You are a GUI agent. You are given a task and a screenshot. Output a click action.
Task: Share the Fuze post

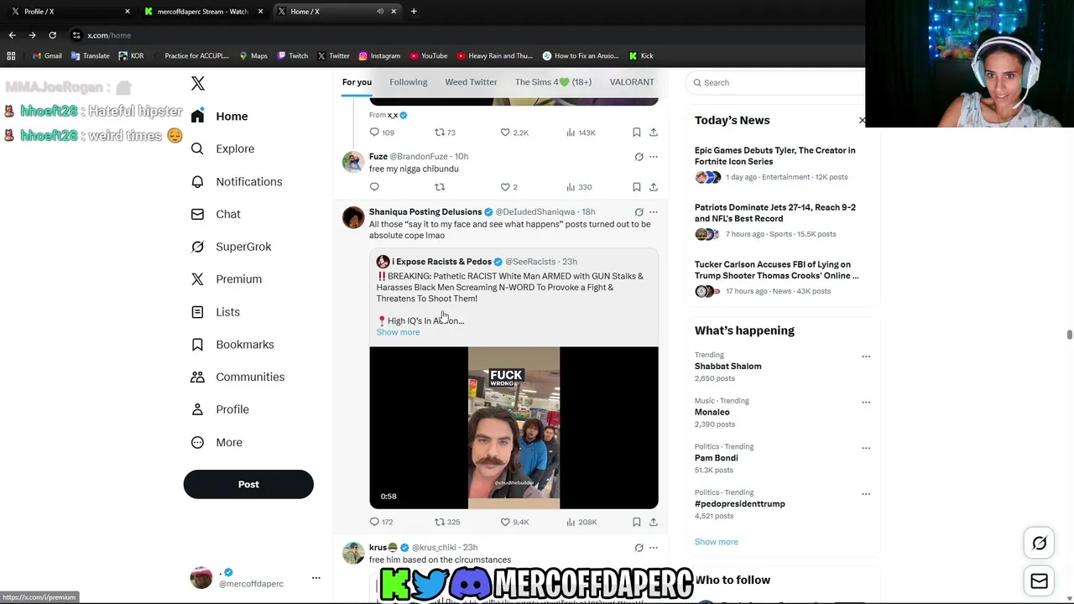(654, 187)
